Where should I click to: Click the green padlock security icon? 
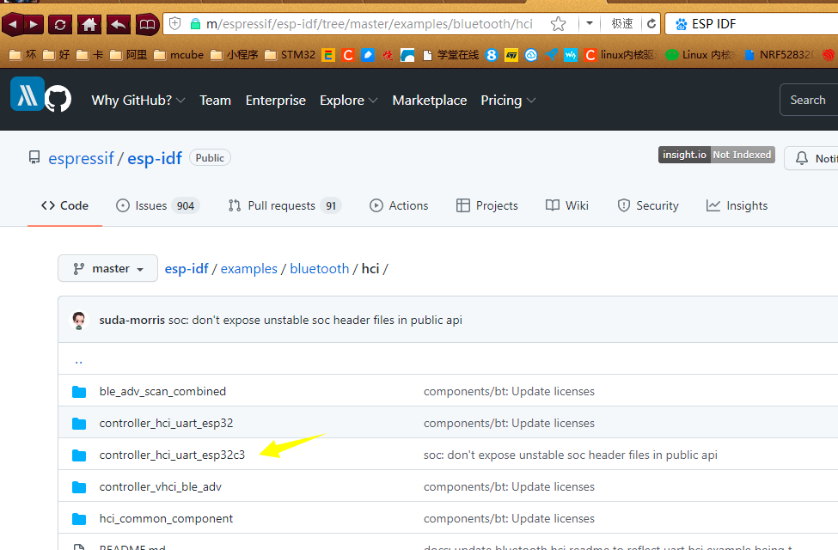(195, 23)
